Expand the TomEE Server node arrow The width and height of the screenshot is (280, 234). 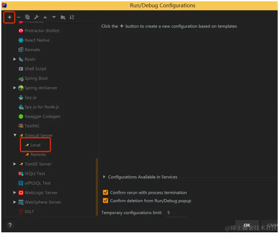click(x=15, y=164)
